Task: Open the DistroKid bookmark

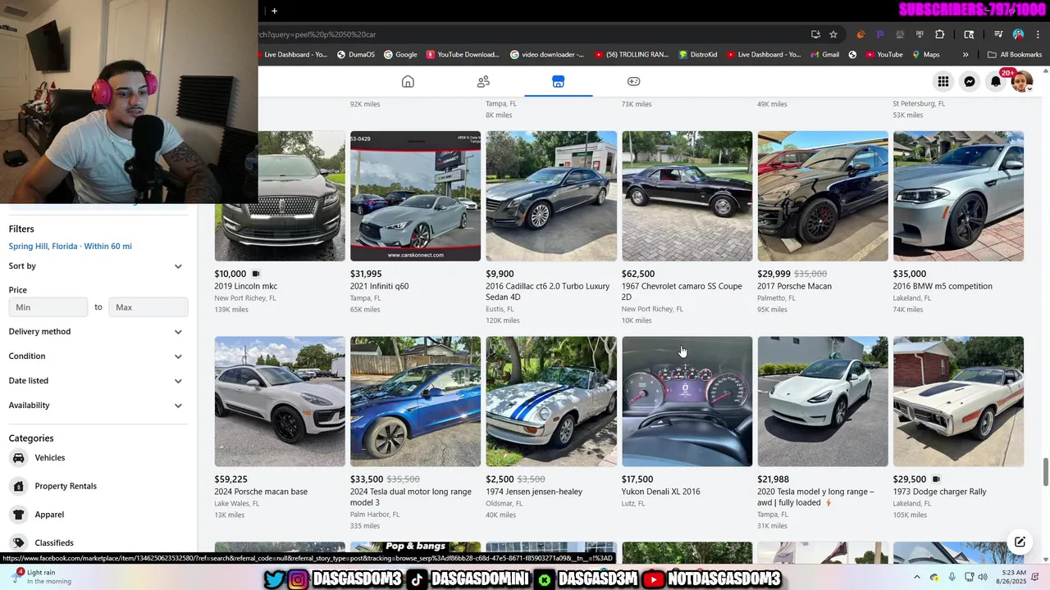Action: 698,55
